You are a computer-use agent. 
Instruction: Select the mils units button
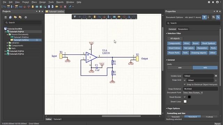pos(205,68)
